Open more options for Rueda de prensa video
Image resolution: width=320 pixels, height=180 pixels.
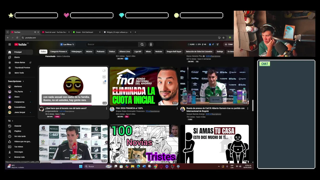tap(248, 108)
